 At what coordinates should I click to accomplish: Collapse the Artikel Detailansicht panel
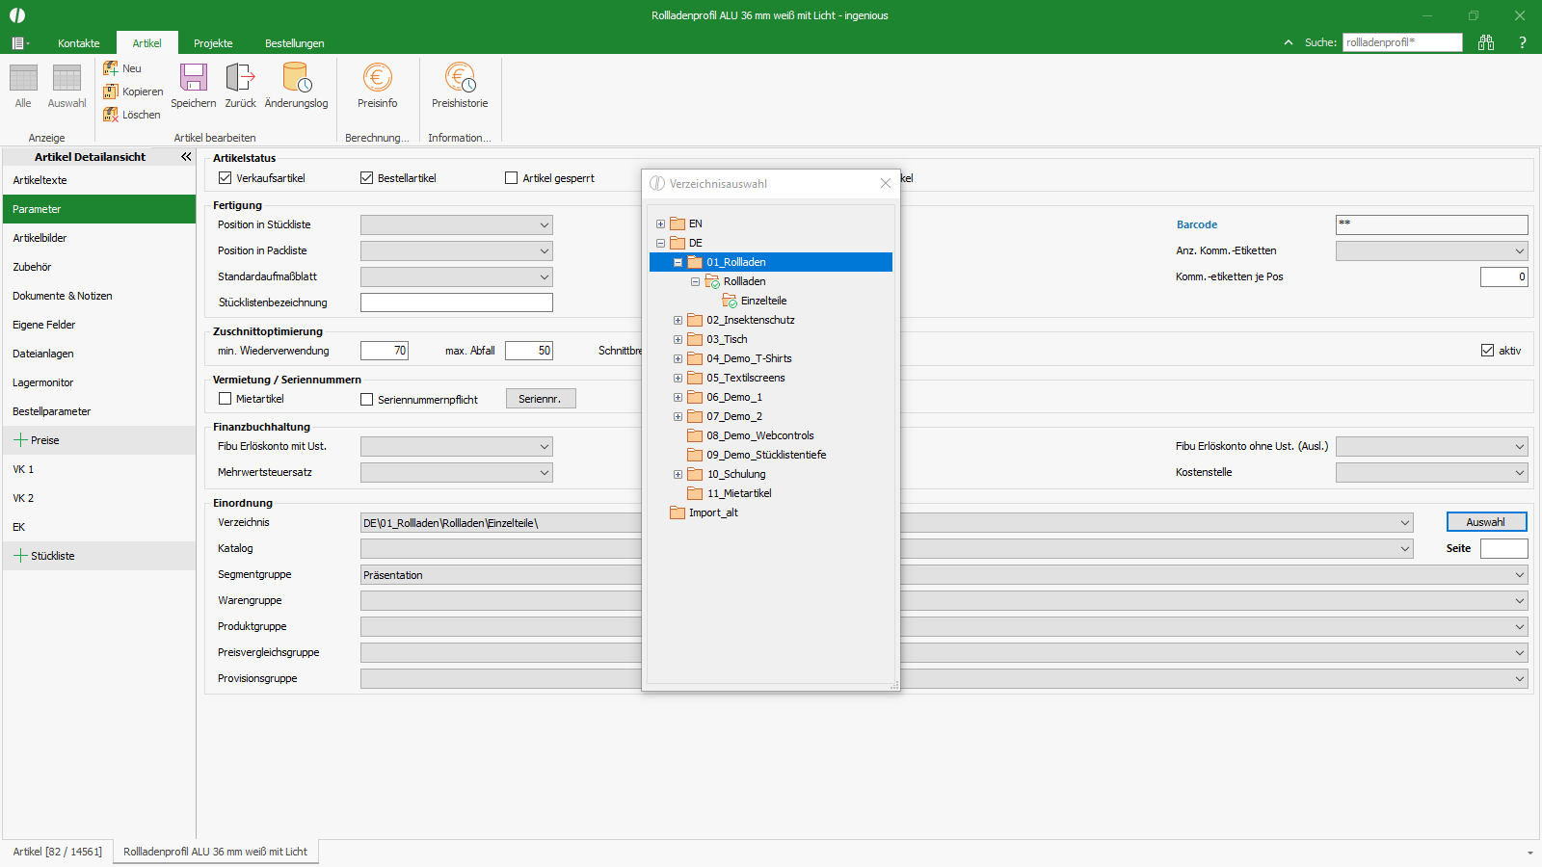pyautogui.click(x=186, y=156)
